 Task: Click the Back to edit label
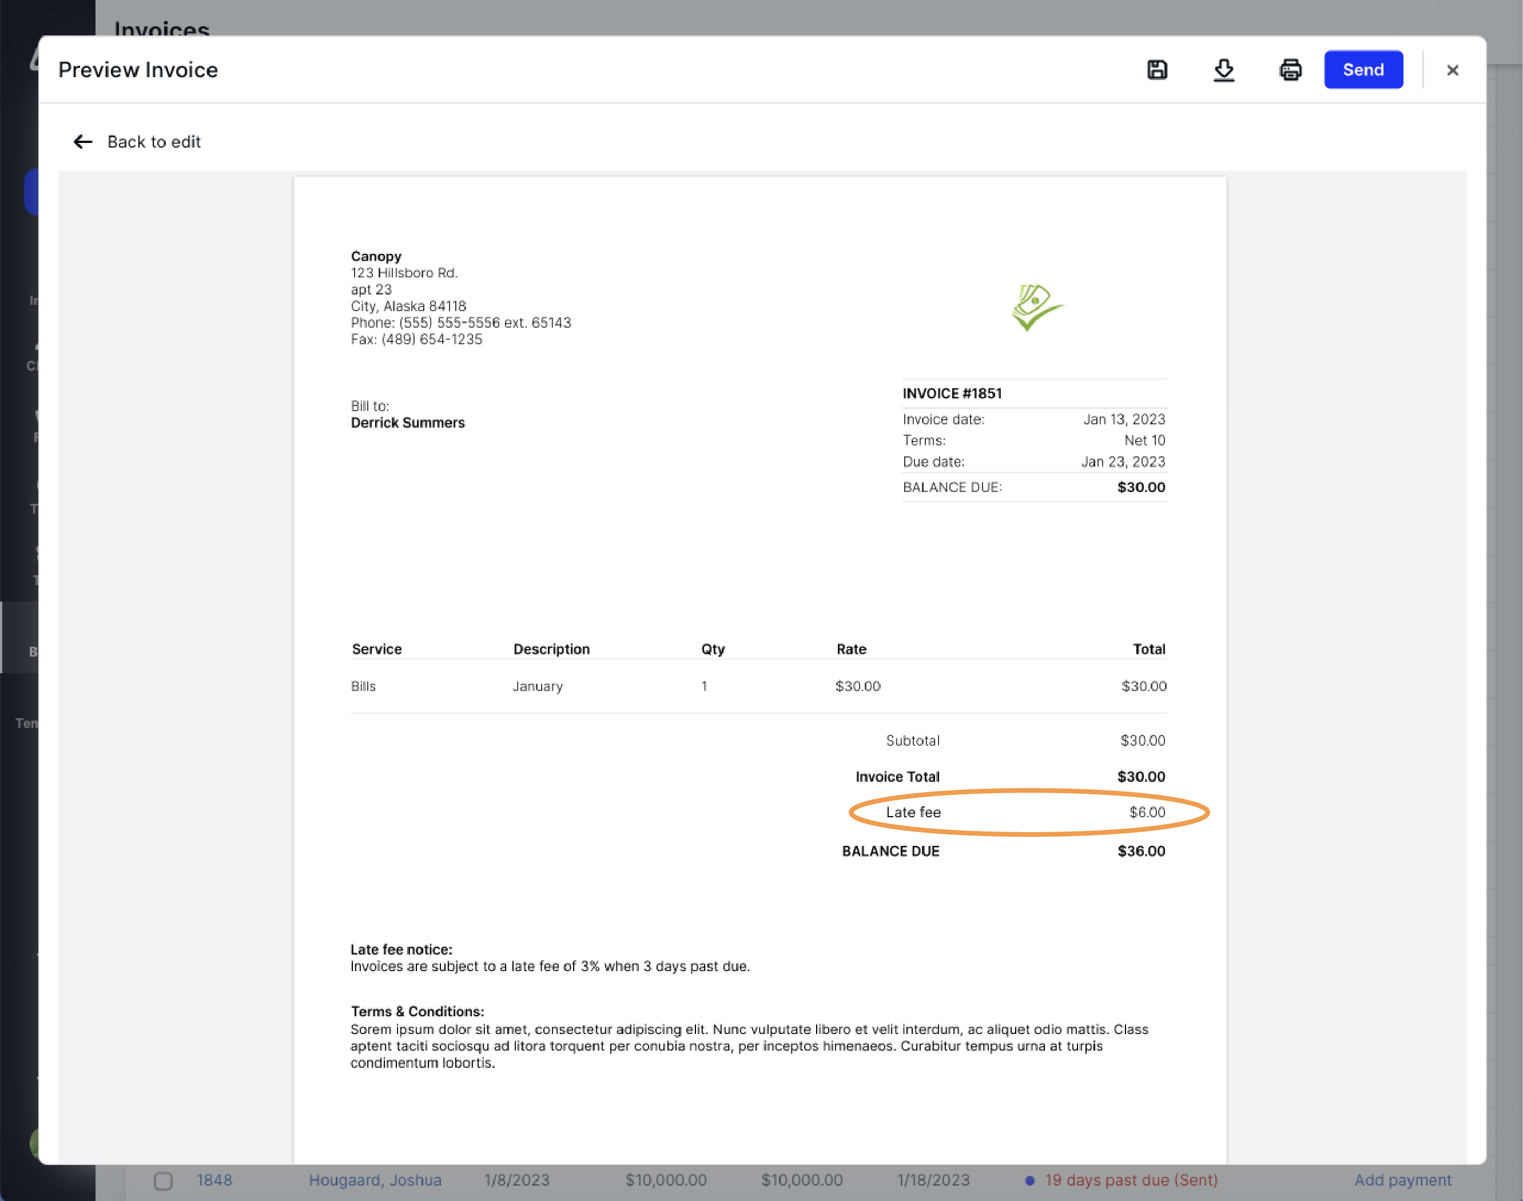click(154, 141)
